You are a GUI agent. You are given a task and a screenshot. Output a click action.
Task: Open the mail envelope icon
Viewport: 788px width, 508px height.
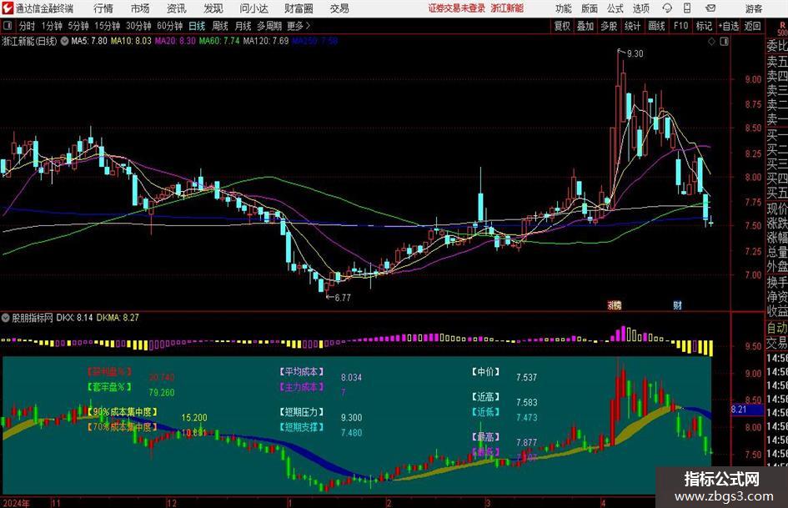coord(710,8)
